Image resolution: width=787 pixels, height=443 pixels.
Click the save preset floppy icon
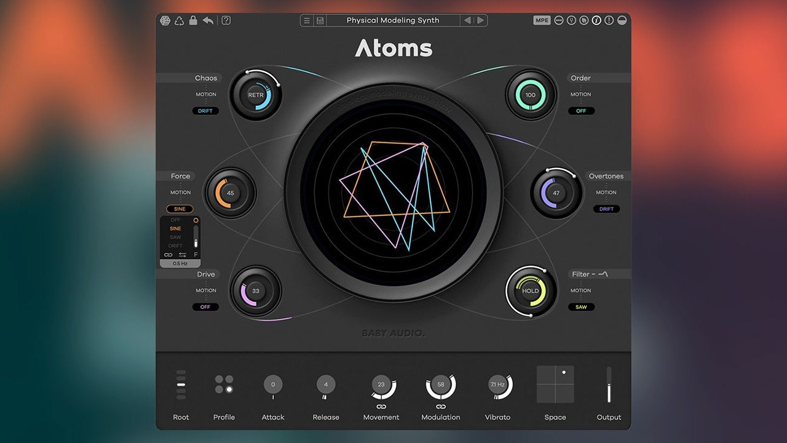[x=320, y=20]
